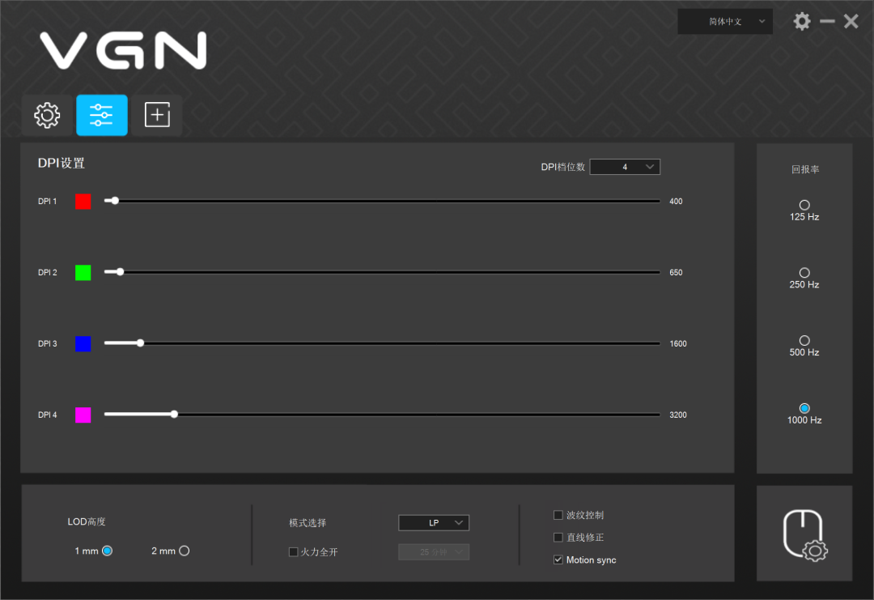The image size is (874, 600).
Task: Expand the DPI档位数 dropdown
Action: coord(625,167)
